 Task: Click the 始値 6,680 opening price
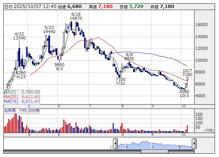[70, 7]
